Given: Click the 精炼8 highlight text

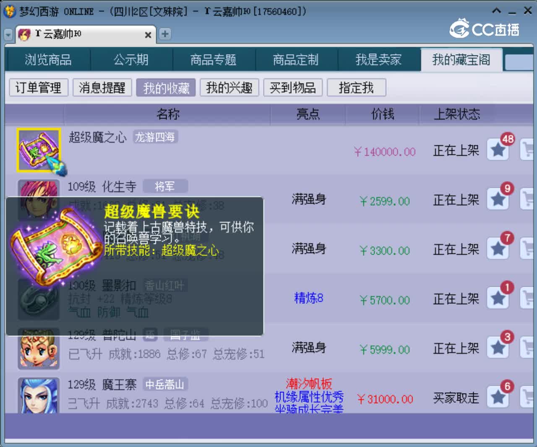Looking at the screenshot, I should (x=309, y=298).
